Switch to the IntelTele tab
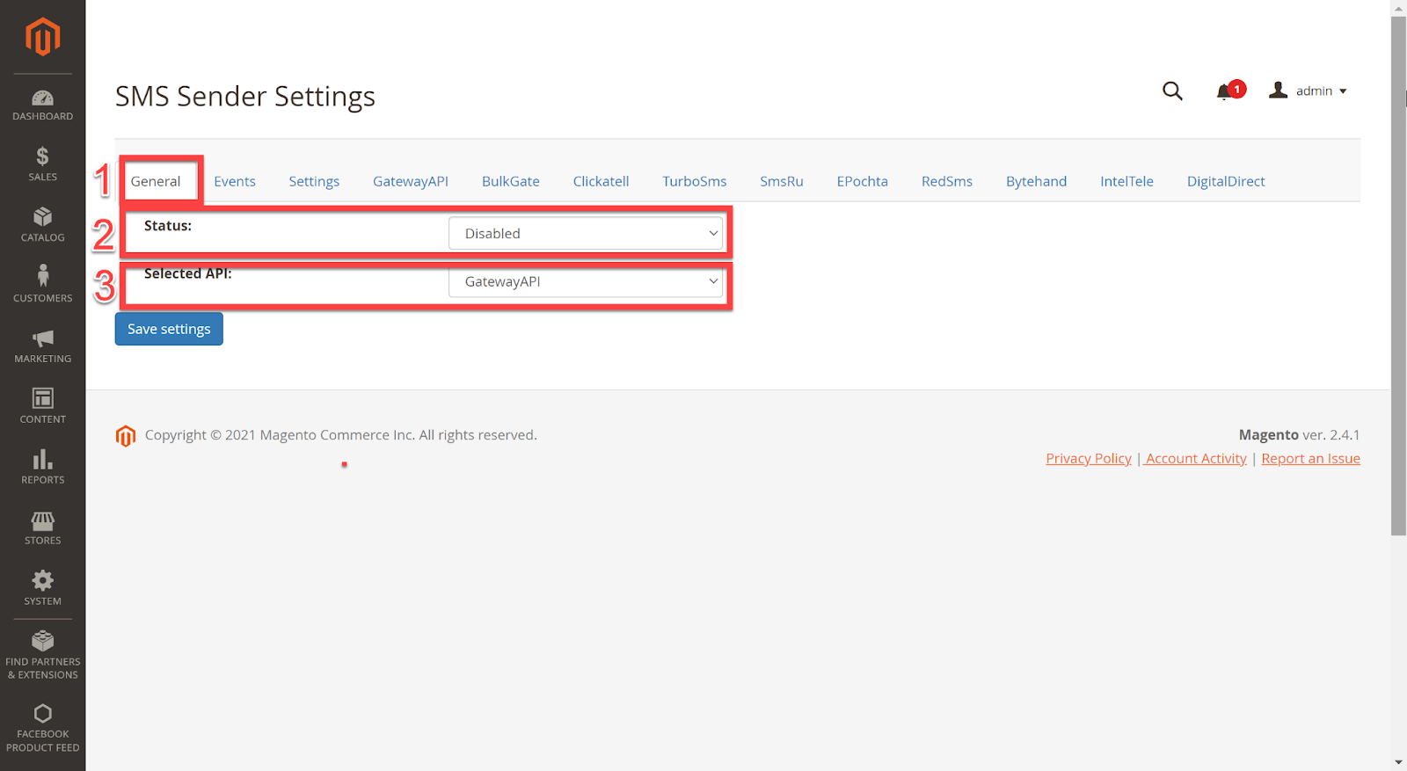Screen dimensions: 1407x771 1126,181
